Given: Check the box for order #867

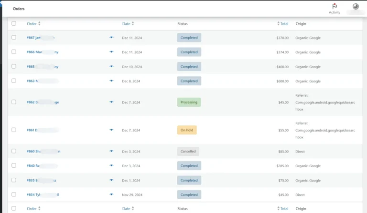Looking at the screenshot, I should (x=14, y=38).
